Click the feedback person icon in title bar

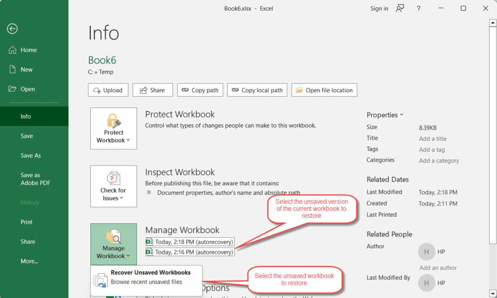click(400, 9)
